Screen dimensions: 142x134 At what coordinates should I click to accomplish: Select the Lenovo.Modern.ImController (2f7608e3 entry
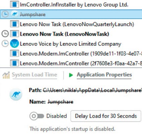tap(71, 63)
